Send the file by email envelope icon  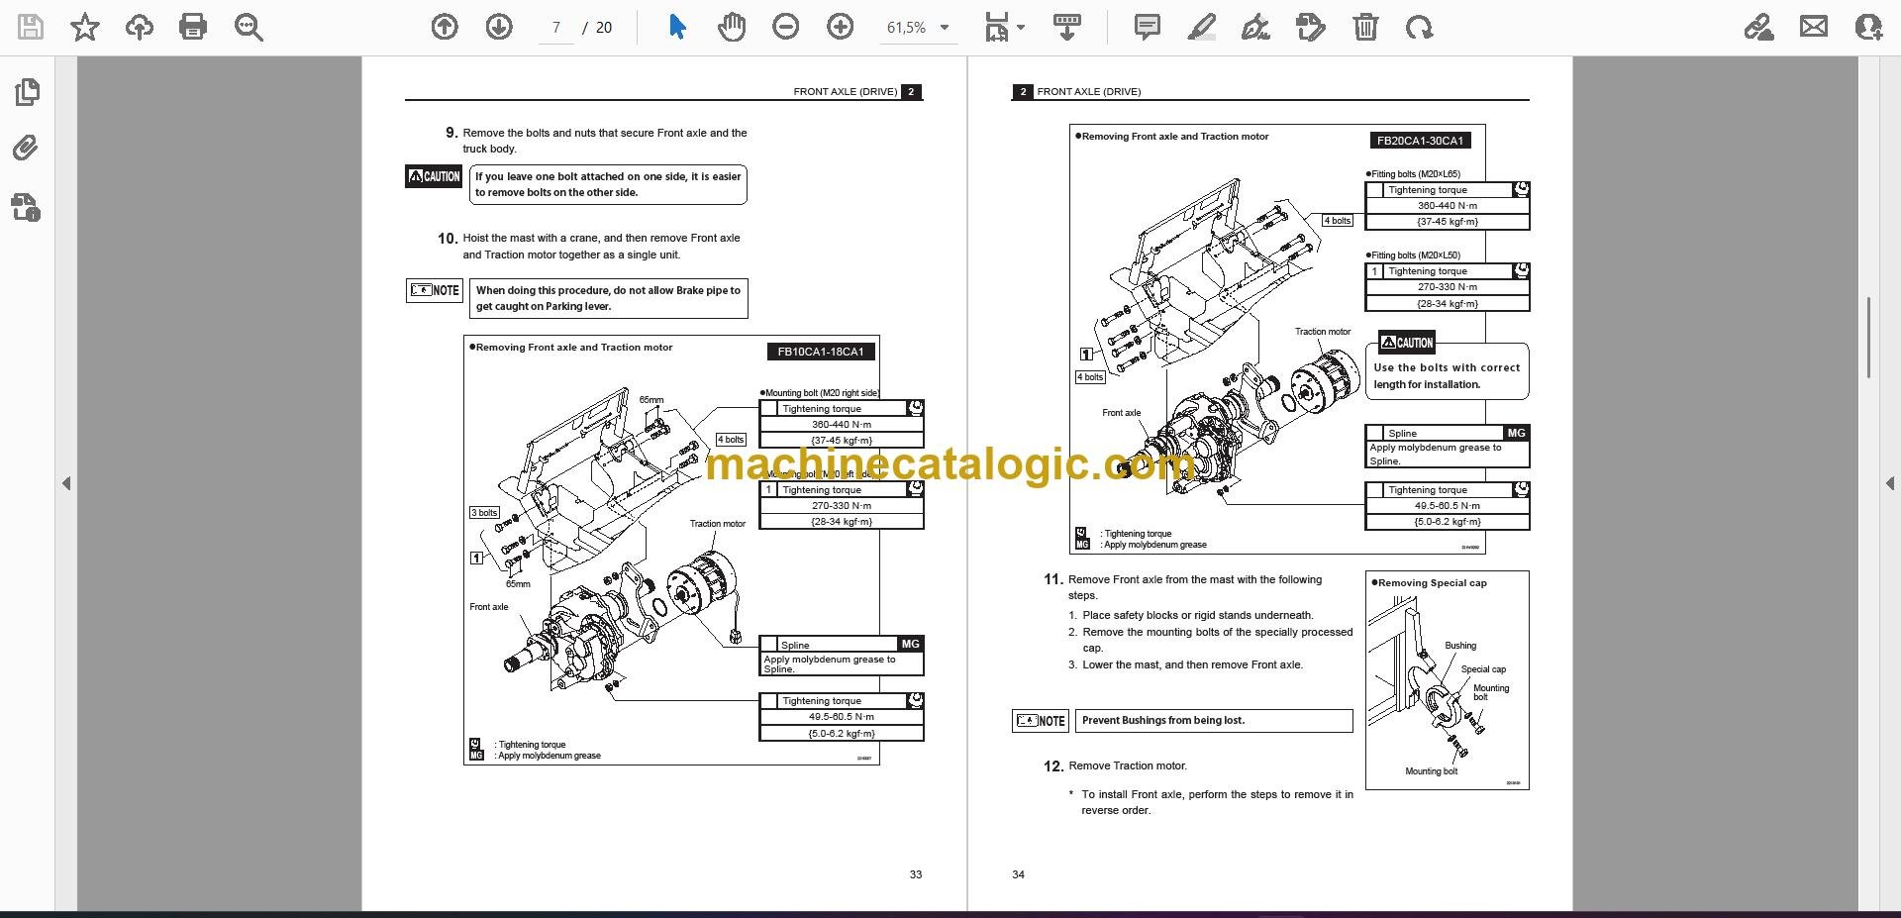[1814, 27]
